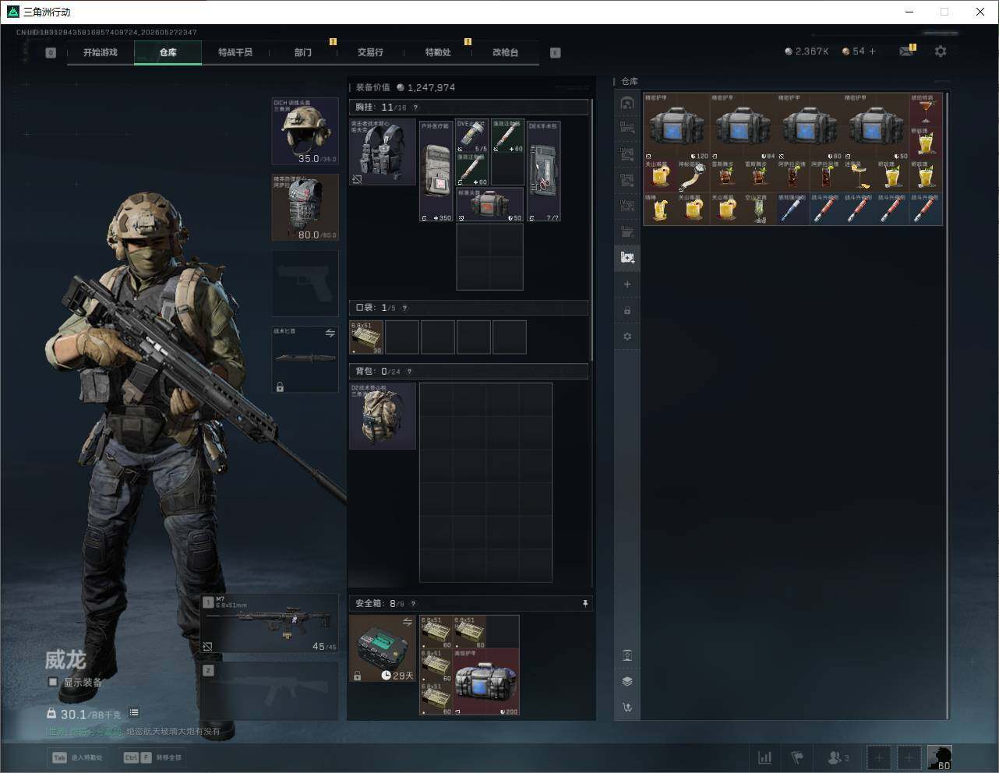Select the combat knife slot
Screen dimensions: 999x773
coord(305,359)
